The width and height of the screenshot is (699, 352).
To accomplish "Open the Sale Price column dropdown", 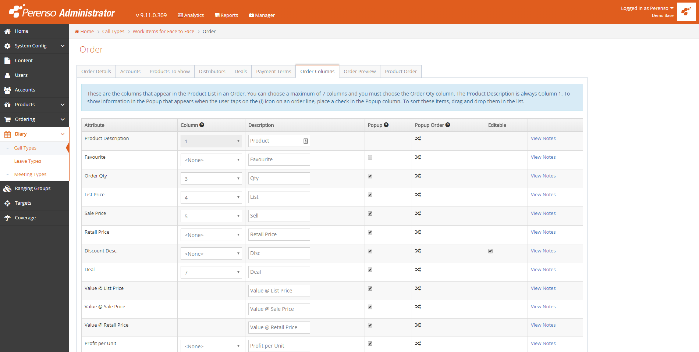I will pyautogui.click(x=211, y=216).
